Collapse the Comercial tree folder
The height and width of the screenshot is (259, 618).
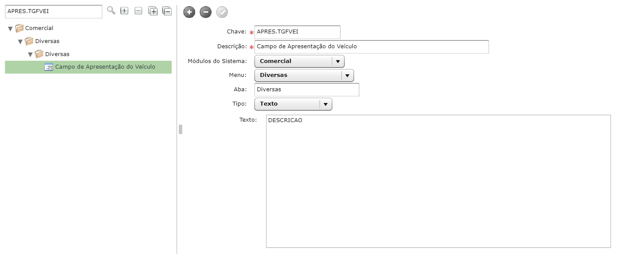(10, 29)
